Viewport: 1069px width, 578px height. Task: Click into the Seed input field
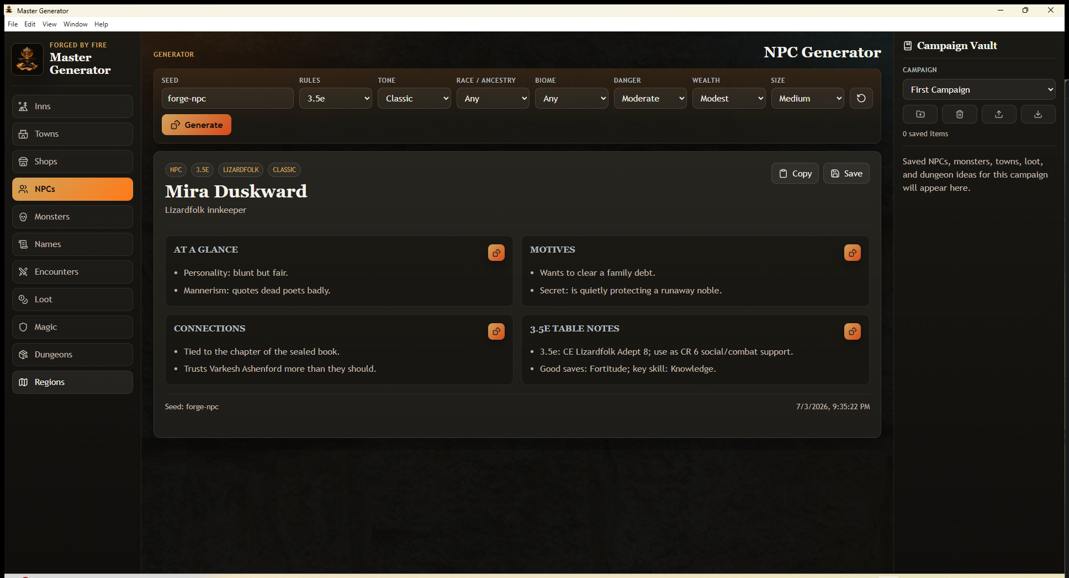(227, 98)
